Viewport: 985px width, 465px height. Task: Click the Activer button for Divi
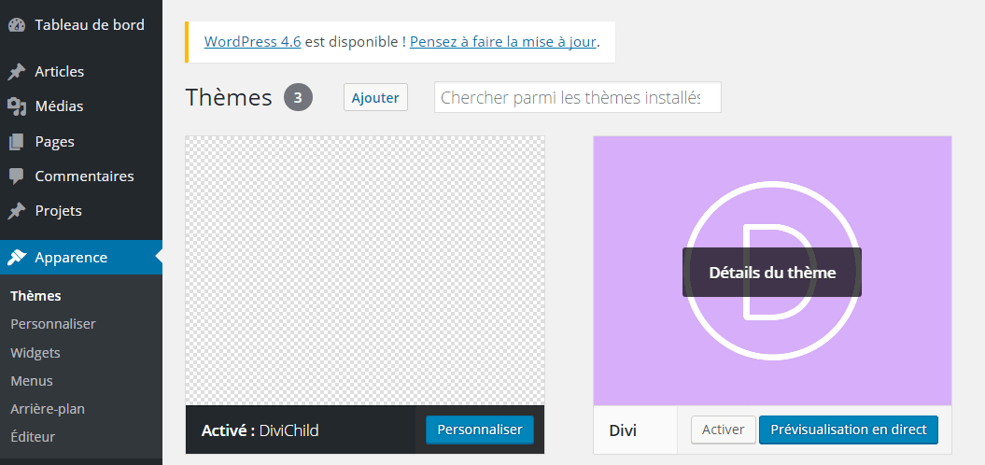coord(723,430)
